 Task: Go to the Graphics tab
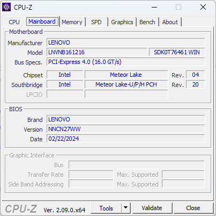click(x=122, y=22)
